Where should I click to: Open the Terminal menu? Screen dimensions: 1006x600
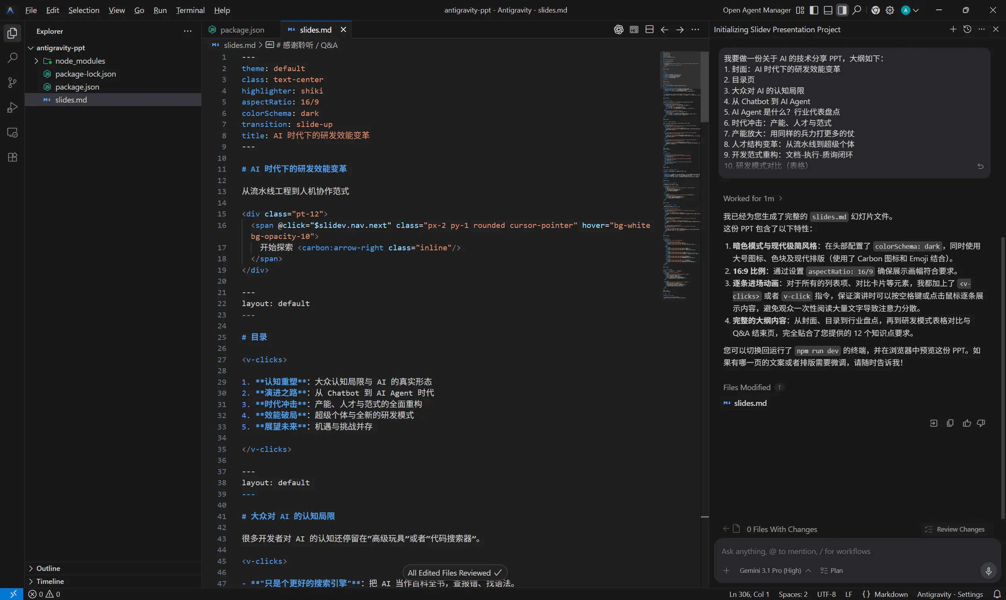190,10
